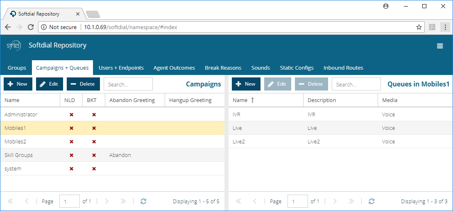Select the system campaign row
The width and height of the screenshot is (453, 211).
[x=112, y=168]
